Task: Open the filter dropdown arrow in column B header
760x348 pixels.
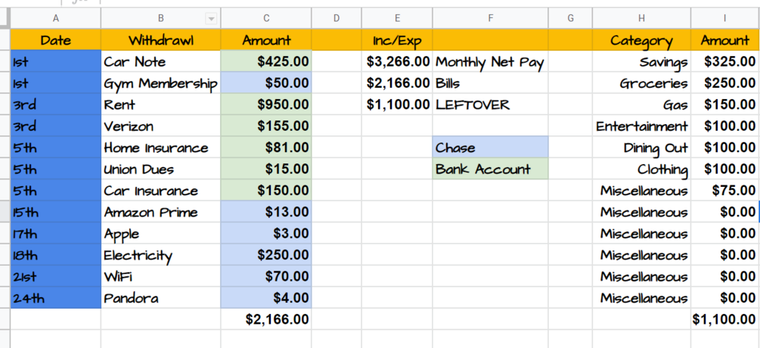Action: 211,19
